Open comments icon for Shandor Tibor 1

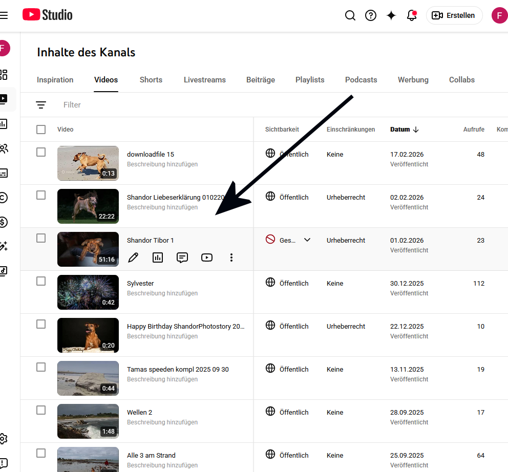click(x=182, y=258)
